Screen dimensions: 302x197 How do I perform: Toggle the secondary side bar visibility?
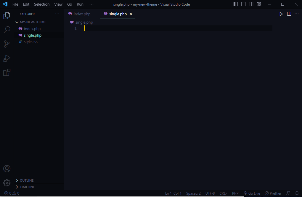[251, 4]
